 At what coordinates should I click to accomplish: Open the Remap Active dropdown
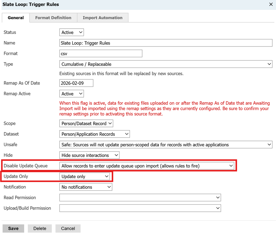[72, 94]
